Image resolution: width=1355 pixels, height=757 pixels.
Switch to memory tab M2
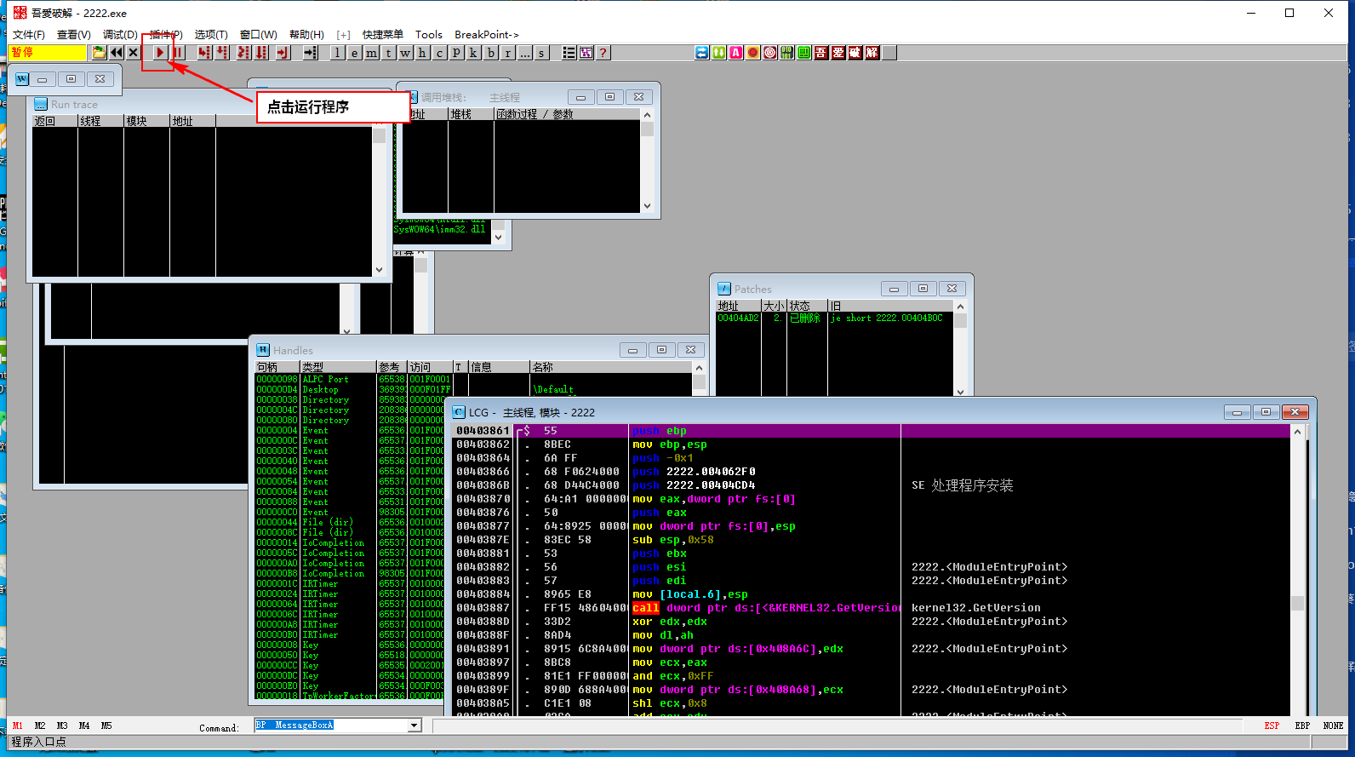pos(40,726)
